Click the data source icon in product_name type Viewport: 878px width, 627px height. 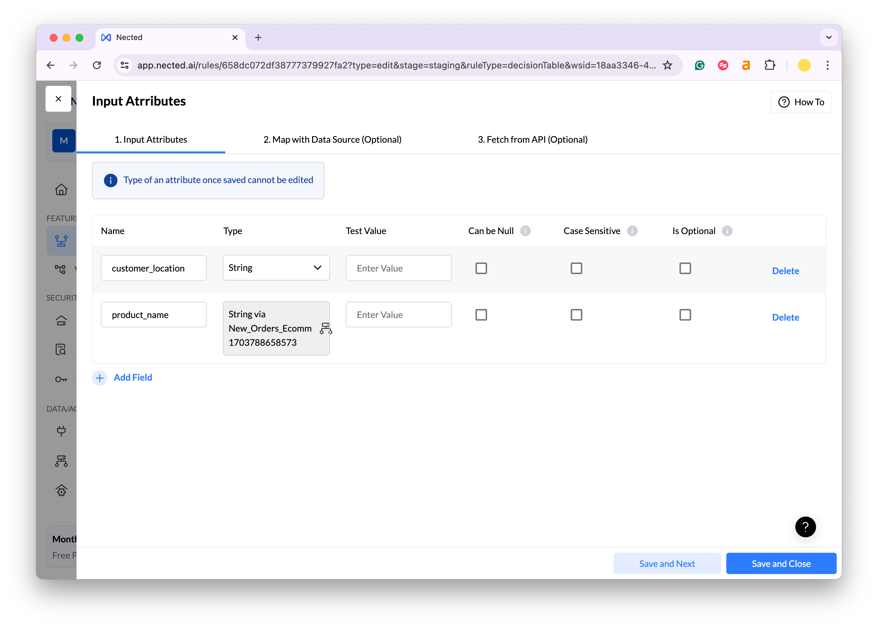(326, 328)
